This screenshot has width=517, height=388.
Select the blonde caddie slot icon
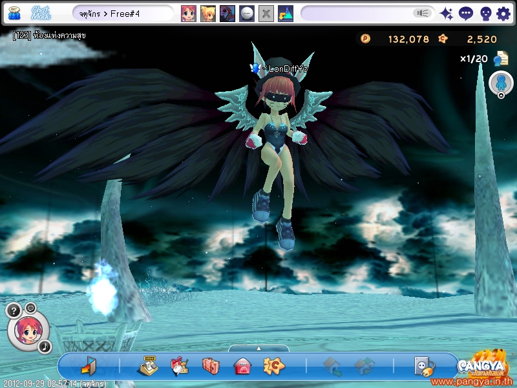[x=208, y=14]
